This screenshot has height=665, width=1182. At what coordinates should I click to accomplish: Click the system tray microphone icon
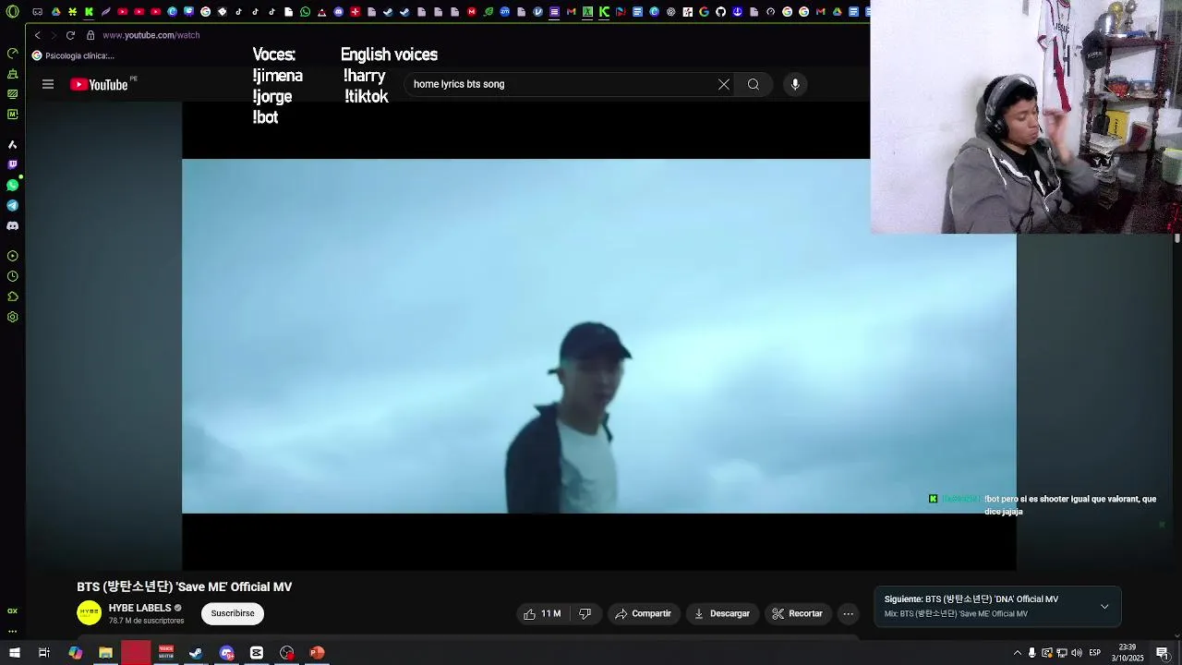coord(1032,653)
